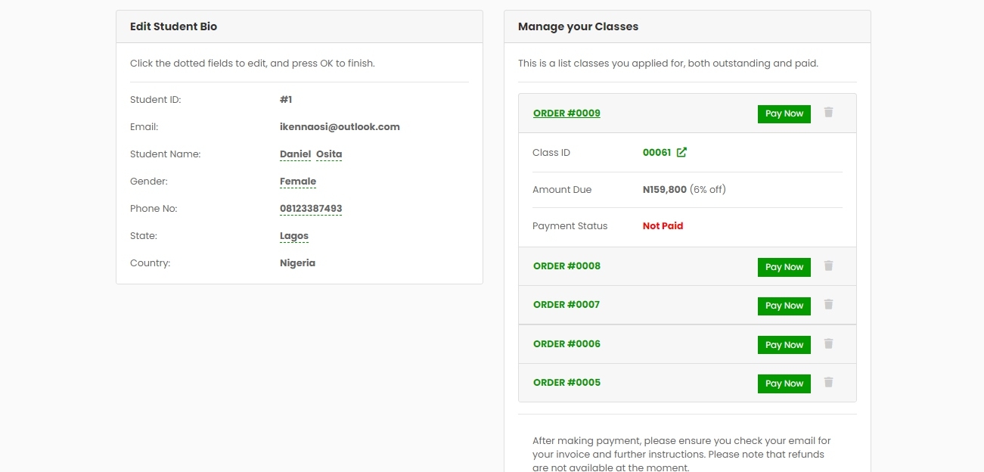Delete order #0009 with trash icon
Viewport: 984px width, 472px height.
point(828,112)
